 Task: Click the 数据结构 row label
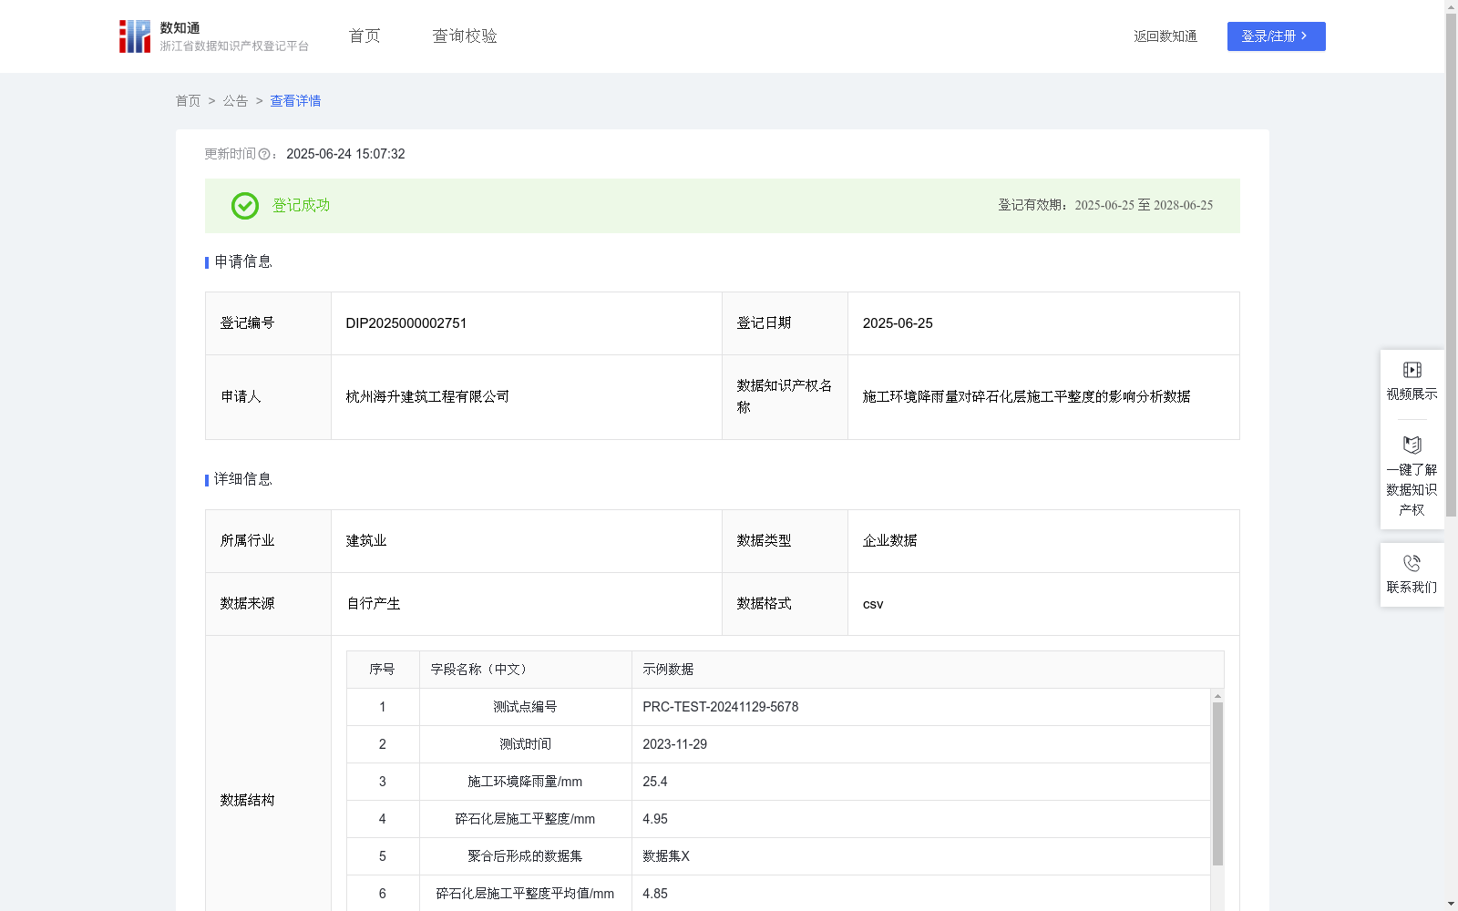pyautogui.click(x=247, y=801)
